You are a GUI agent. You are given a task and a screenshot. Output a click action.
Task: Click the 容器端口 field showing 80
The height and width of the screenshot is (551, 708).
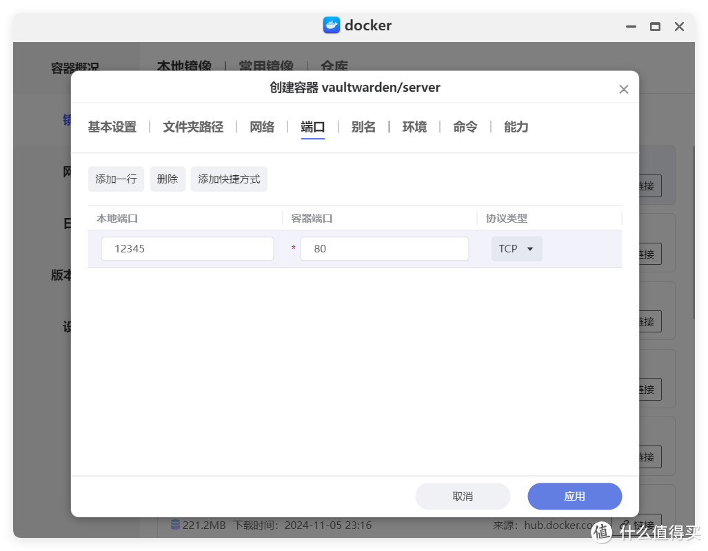point(384,249)
